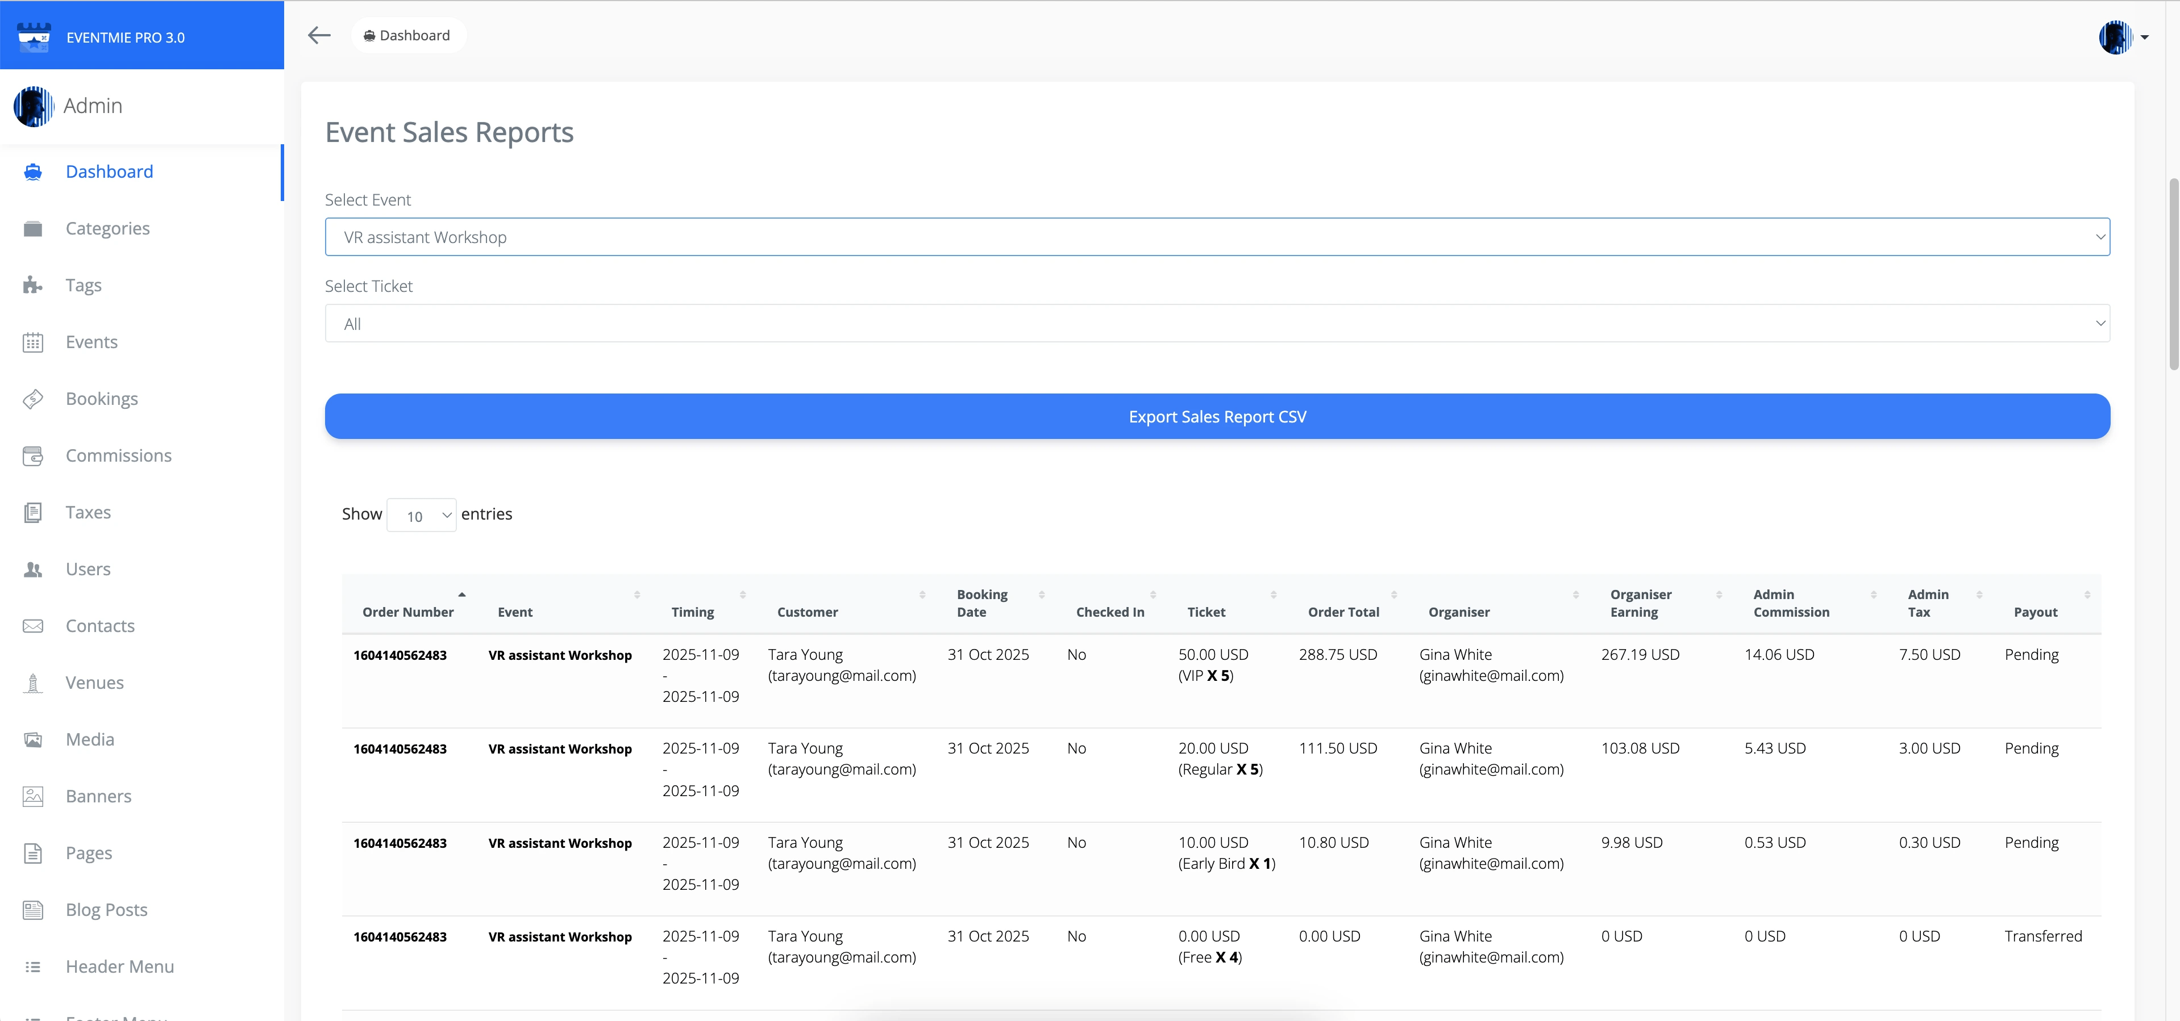Sort table by Payout column
This screenshot has width=2180, height=1021.
[2035, 612]
